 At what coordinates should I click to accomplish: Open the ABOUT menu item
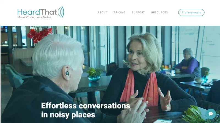tap(102, 12)
